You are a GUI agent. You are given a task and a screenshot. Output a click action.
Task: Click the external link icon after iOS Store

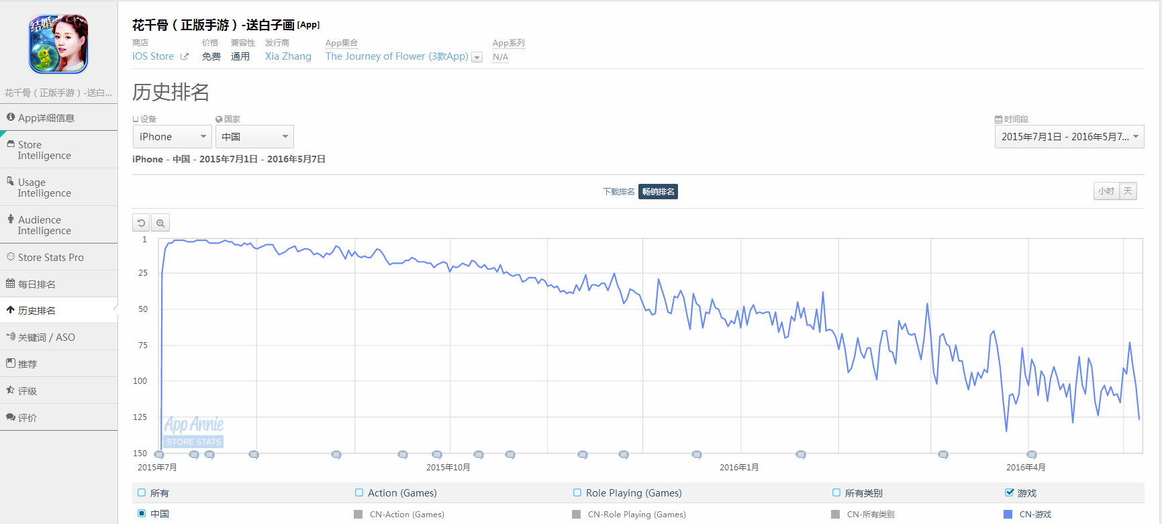tap(185, 57)
